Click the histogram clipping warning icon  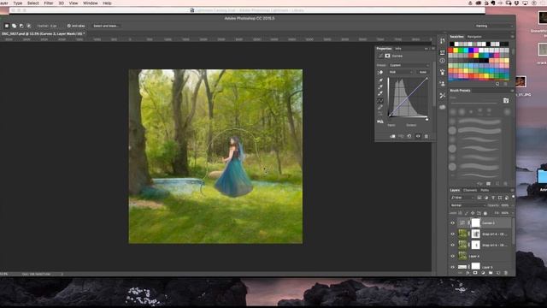tap(380, 121)
